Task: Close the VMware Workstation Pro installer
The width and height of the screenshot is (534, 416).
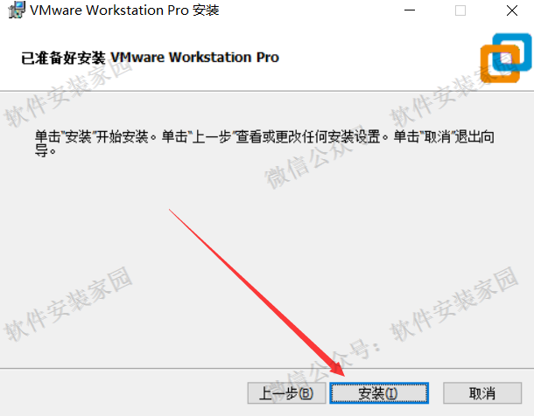Action: coord(512,10)
